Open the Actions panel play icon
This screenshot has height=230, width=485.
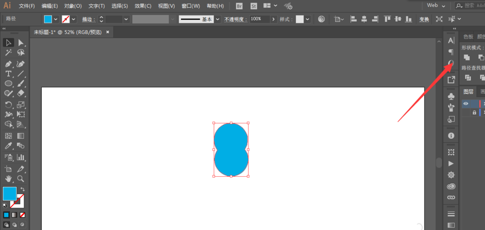pyautogui.click(x=451, y=163)
